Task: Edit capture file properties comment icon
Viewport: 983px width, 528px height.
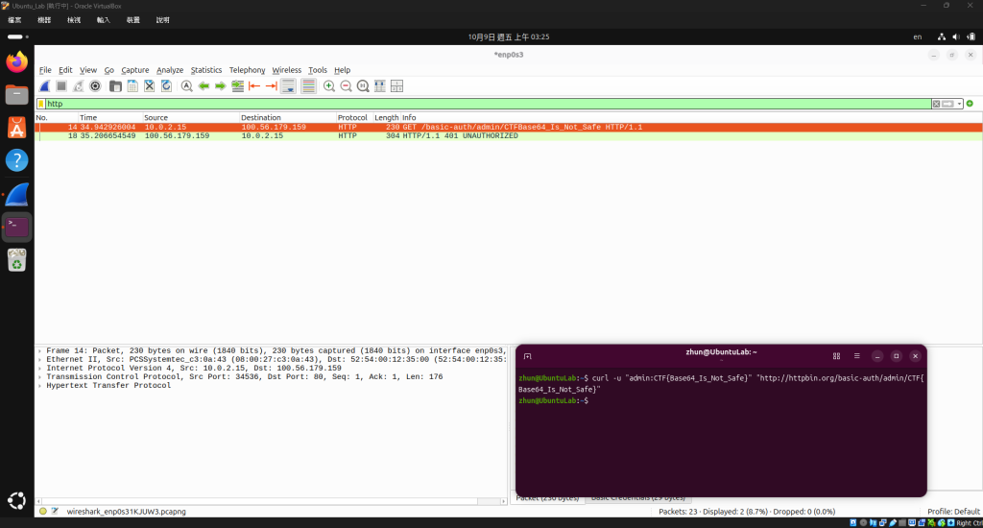Action: click(55, 512)
